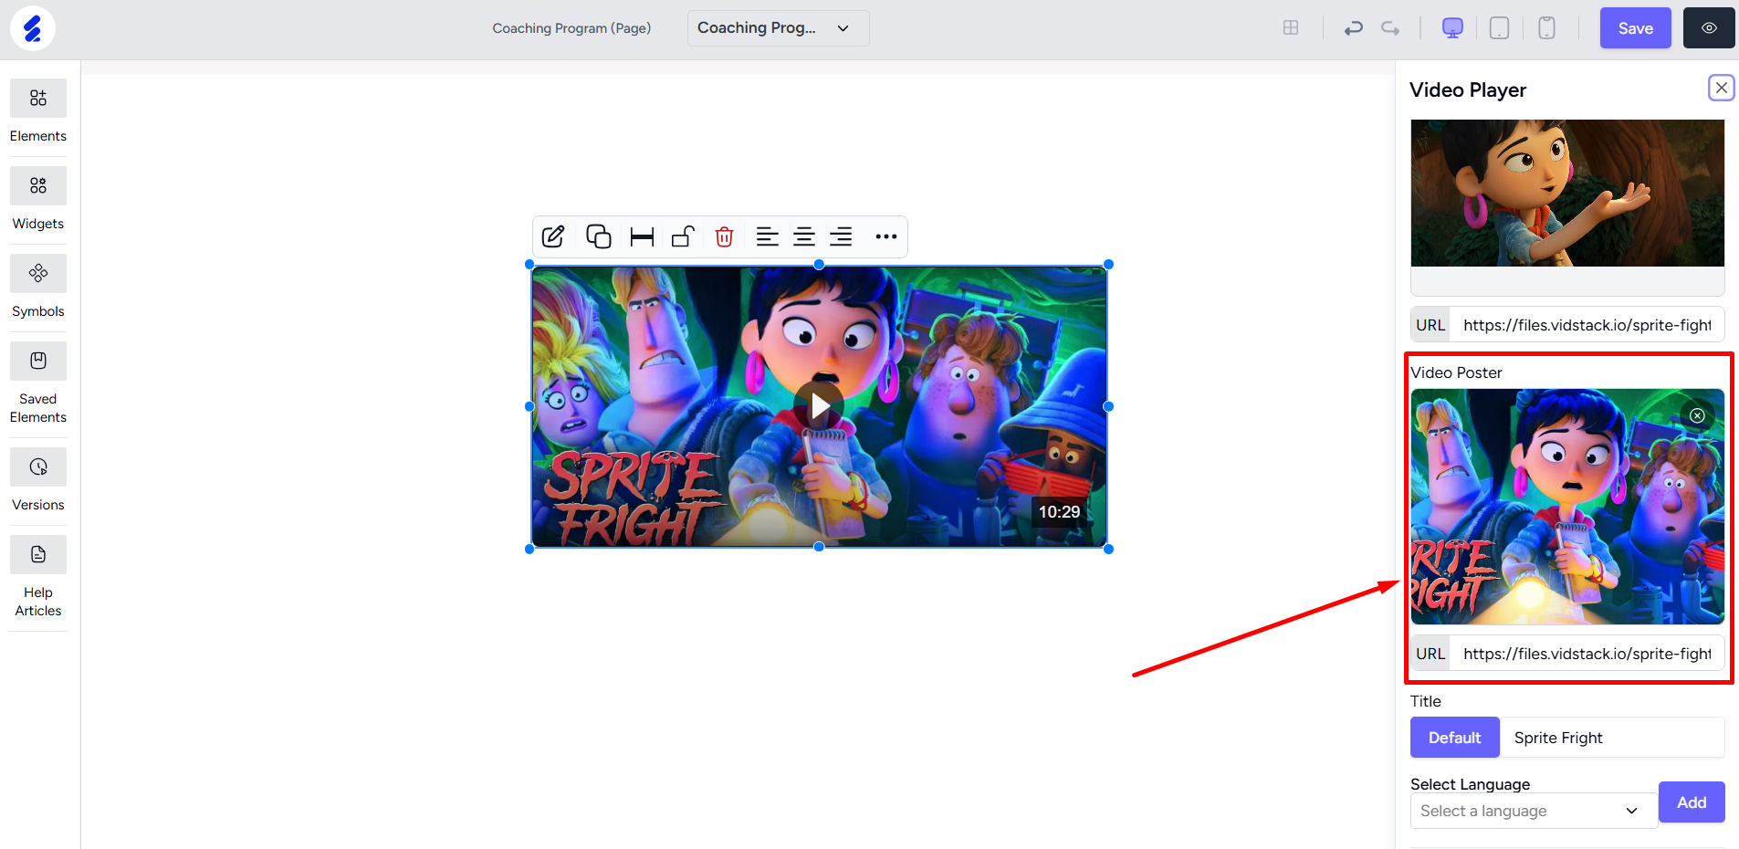Viewport: 1739px width, 849px height.
Task: Open the Coaching Prog... page dropdown
Action: (x=778, y=28)
